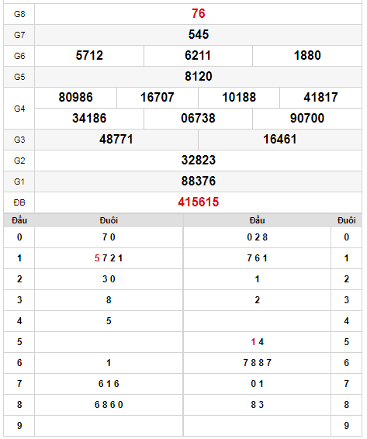Viewport: 367px width, 439px height.
Task: Select the ĐB row label
Action: click(x=19, y=202)
